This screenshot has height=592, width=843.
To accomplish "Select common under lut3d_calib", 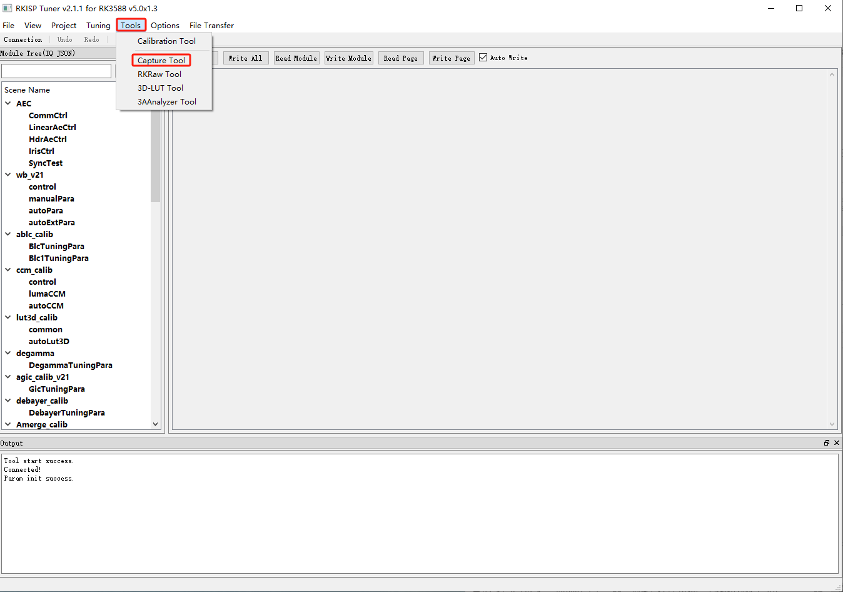I will coord(46,330).
